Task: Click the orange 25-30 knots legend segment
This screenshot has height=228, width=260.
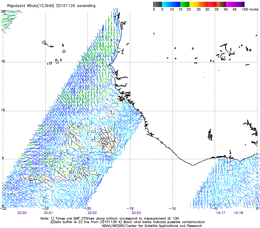Action: pyautogui.click(x=203, y=4)
